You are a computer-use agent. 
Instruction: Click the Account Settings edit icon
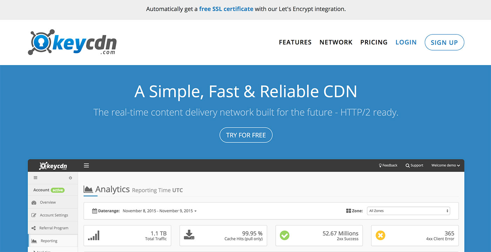coord(34,215)
